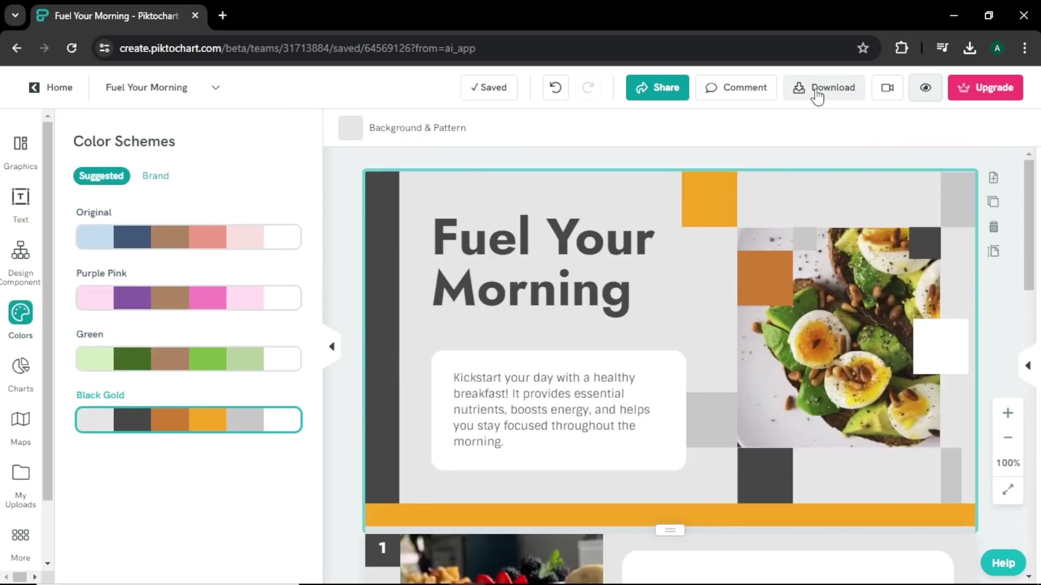Start presentation recording via camera icon

[888, 87]
